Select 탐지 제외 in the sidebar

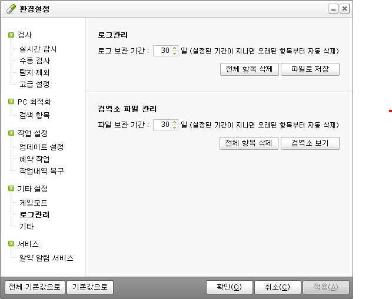(35, 72)
